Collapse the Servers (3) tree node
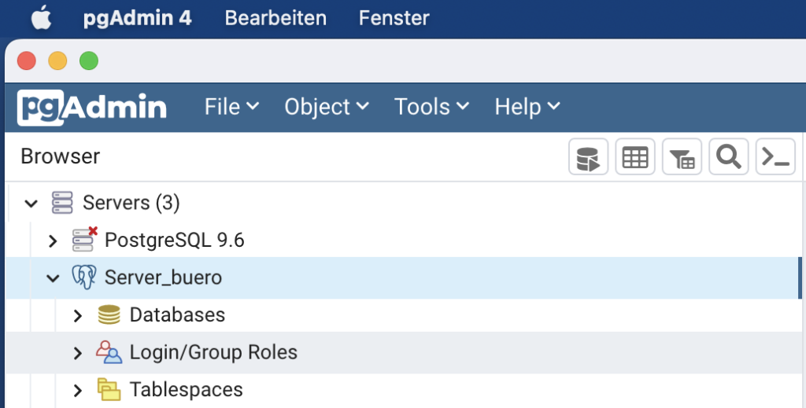806x408 pixels. click(x=31, y=204)
